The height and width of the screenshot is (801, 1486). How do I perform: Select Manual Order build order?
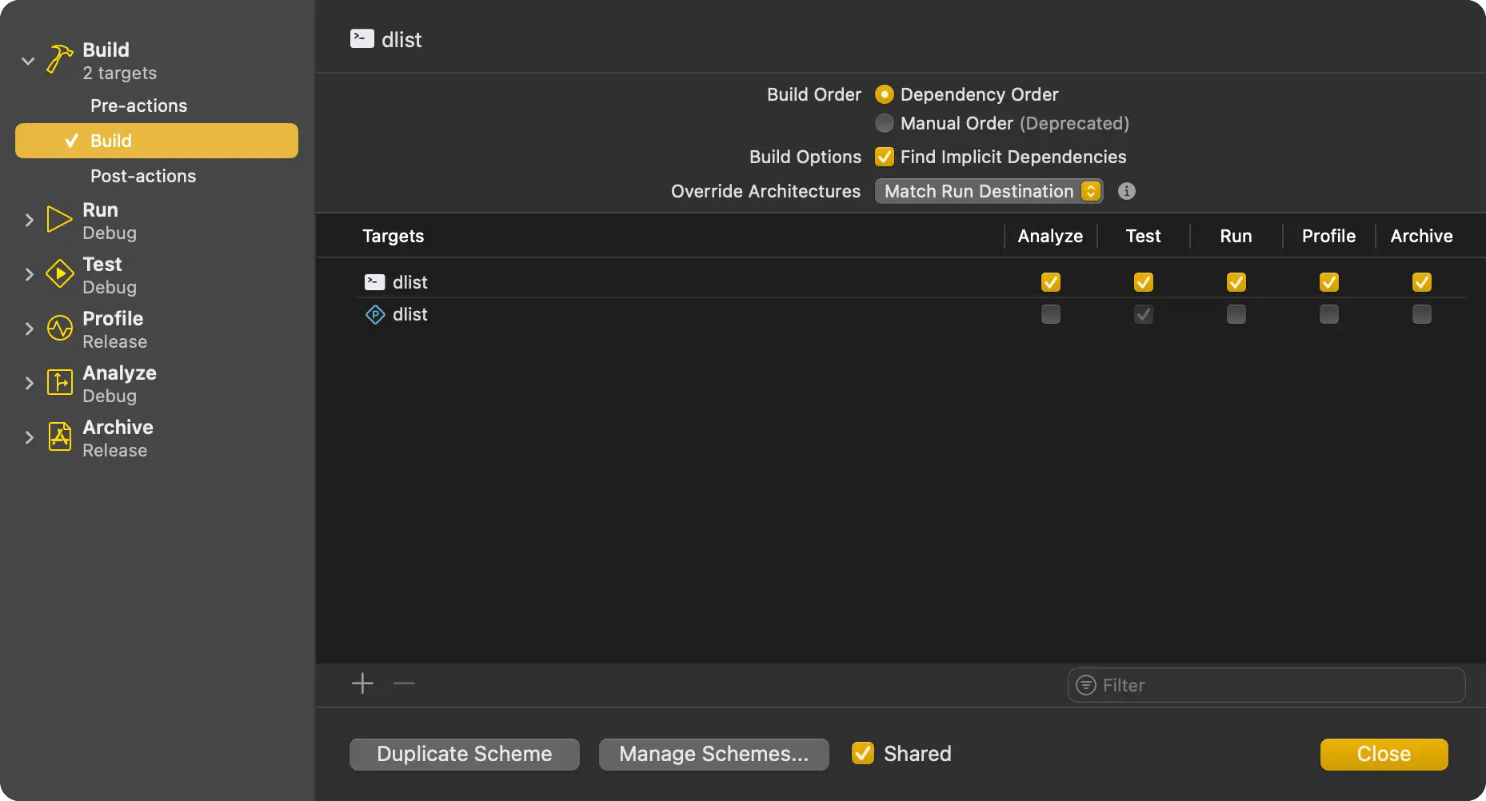point(884,123)
